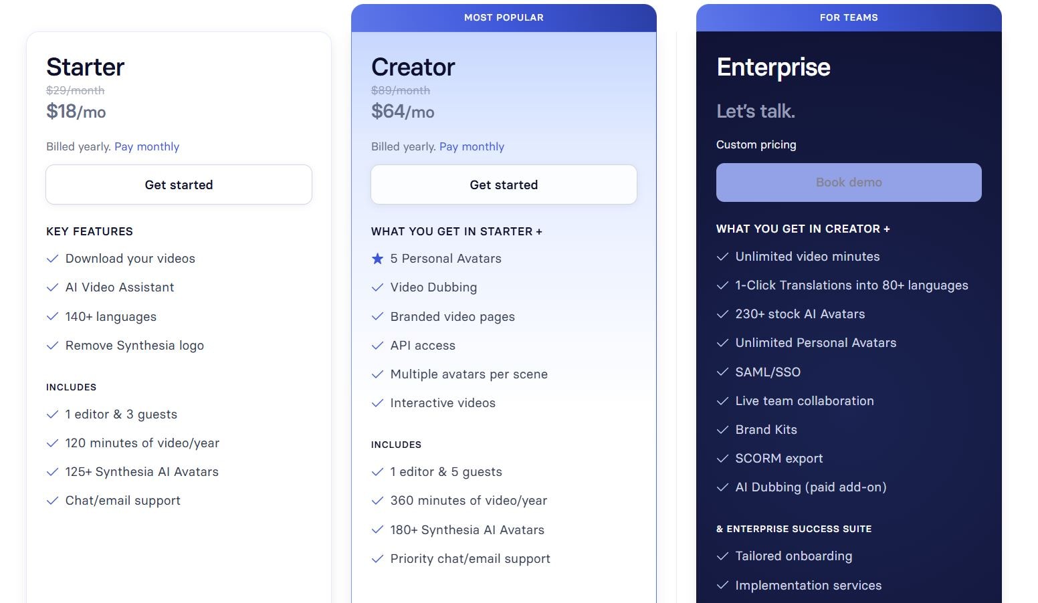Click checkmark next to Multiple avatars per scene
Screen dimensions: 1038x603
(x=377, y=374)
